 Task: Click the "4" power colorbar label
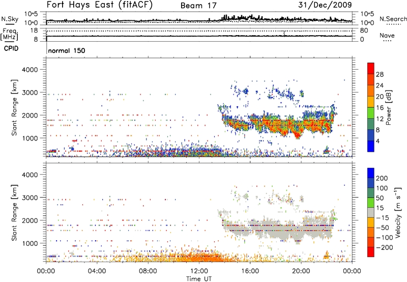[377, 141]
